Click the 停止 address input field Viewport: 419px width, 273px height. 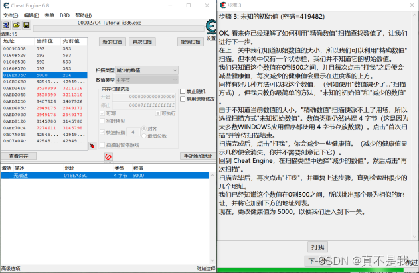(x=144, y=105)
